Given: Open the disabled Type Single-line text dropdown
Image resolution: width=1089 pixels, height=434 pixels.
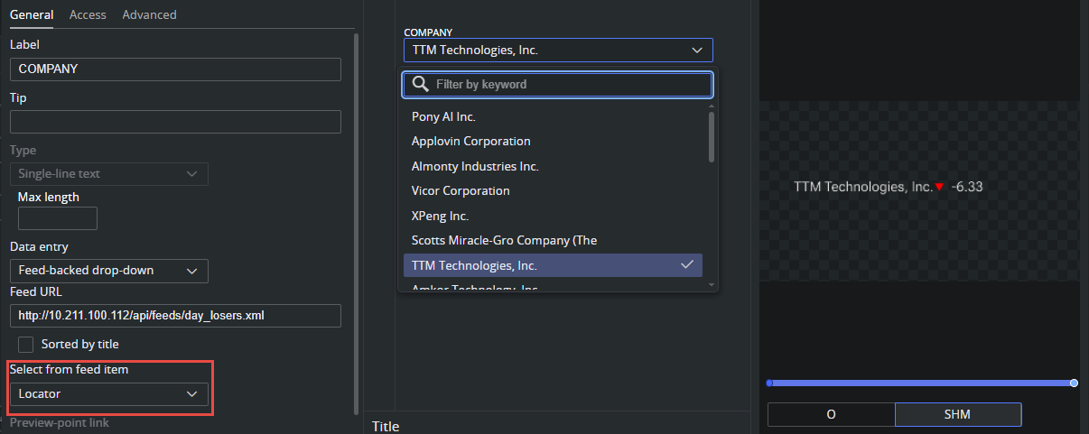Looking at the screenshot, I should pyautogui.click(x=109, y=174).
